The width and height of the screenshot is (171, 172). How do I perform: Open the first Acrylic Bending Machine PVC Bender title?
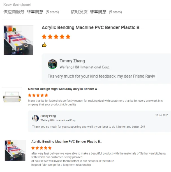tap(92, 28)
